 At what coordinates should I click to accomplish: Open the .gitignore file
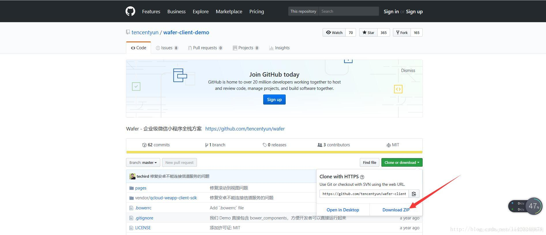pos(144,218)
